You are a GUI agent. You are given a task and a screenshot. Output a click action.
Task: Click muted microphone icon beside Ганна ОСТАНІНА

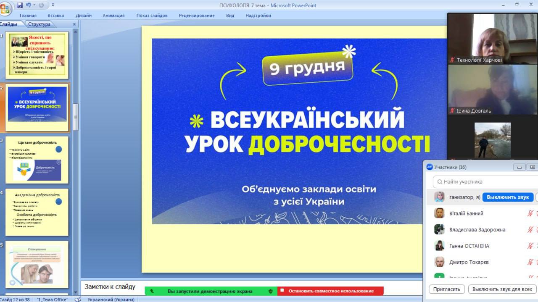(x=530, y=246)
